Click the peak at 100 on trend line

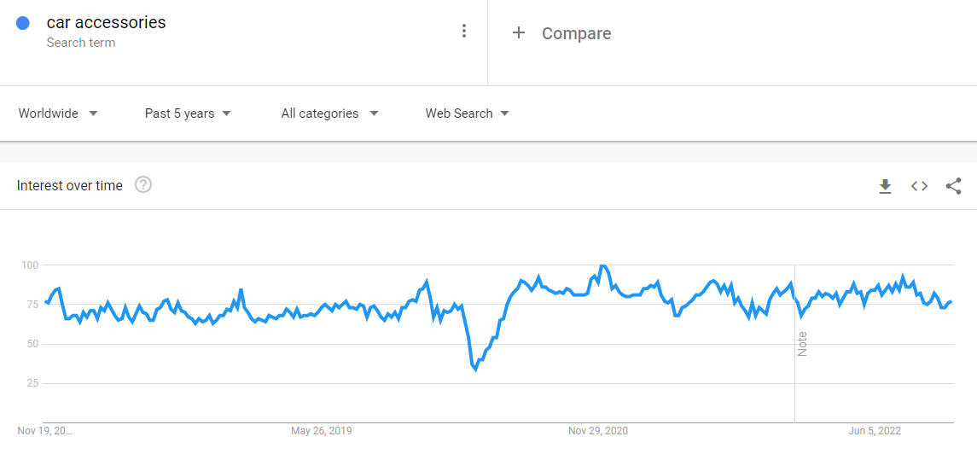coord(602,266)
